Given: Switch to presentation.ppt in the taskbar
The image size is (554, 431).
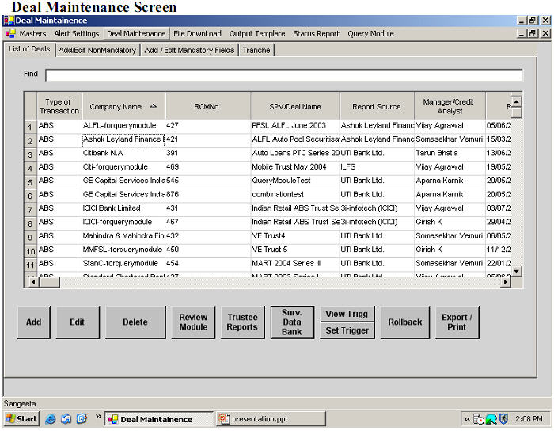Looking at the screenshot, I should [x=271, y=419].
